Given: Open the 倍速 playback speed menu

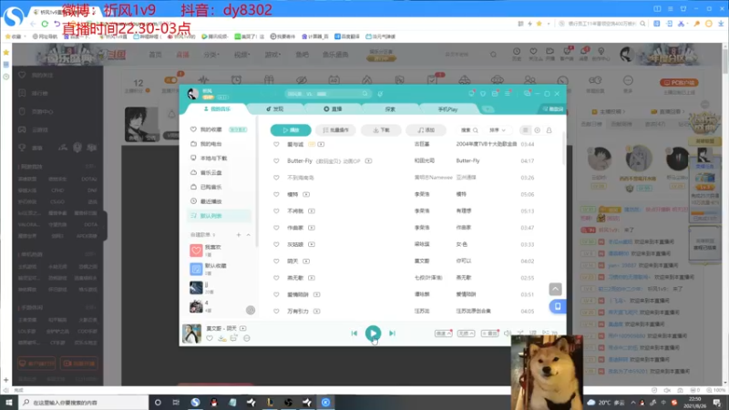Looking at the screenshot, I should tap(443, 333).
